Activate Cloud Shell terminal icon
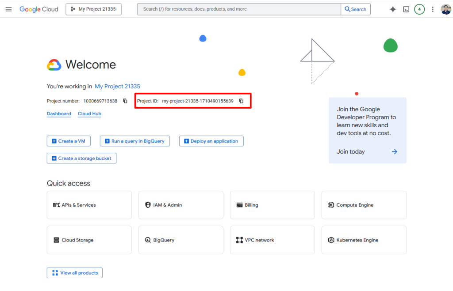 406,10
